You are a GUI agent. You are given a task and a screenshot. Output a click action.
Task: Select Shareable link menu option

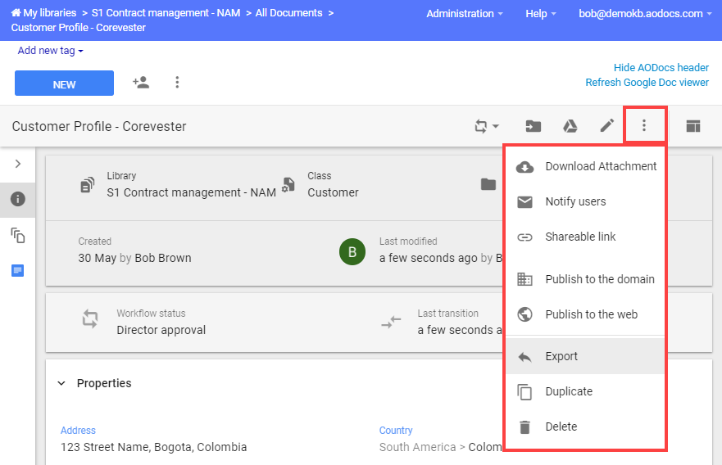point(585,237)
